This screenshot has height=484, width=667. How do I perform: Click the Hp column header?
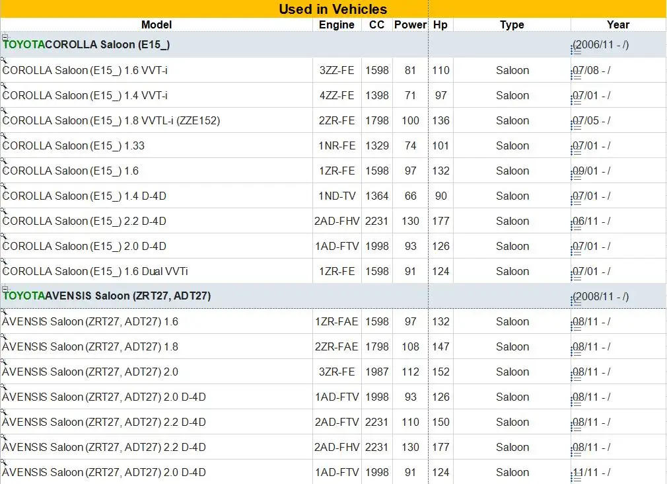(440, 24)
